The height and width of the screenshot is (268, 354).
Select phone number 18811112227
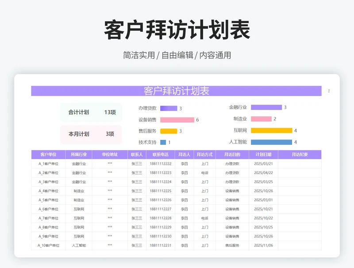[x=161, y=209]
